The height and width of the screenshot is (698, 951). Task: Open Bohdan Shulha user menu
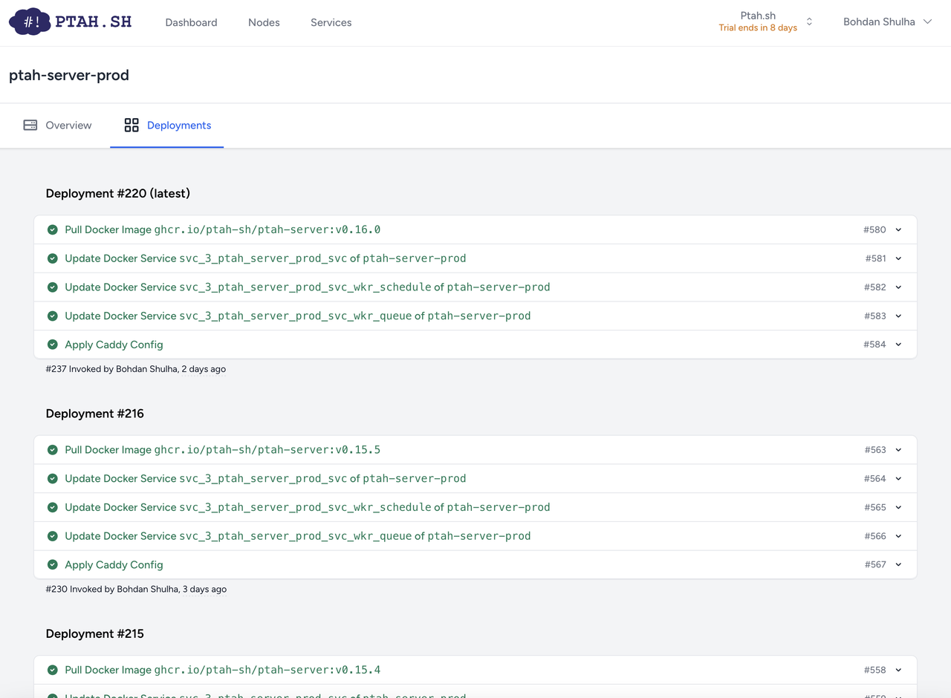[887, 22]
